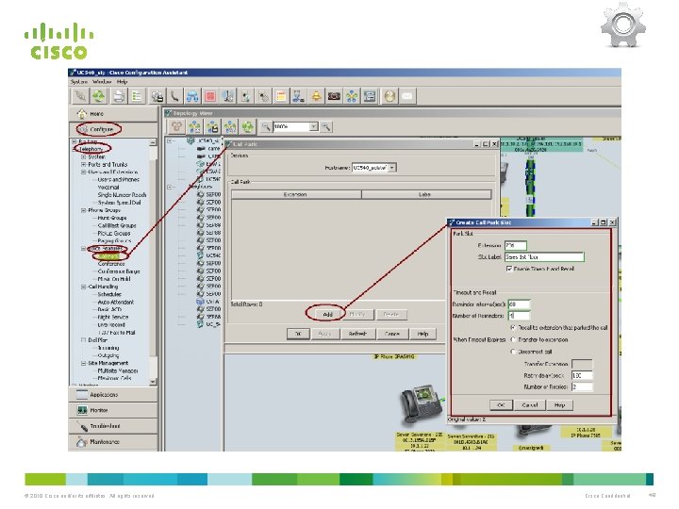The image size is (679, 509).
Task: Click Add button in Call Park
Action: pyautogui.click(x=327, y=315)
